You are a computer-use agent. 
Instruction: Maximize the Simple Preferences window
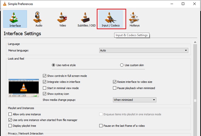(183, 4)
